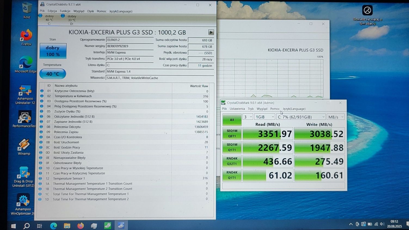The image size is (409, 230).
Task: Launch PerformanceTest desktop shortcut
Action: coord(24,119)
